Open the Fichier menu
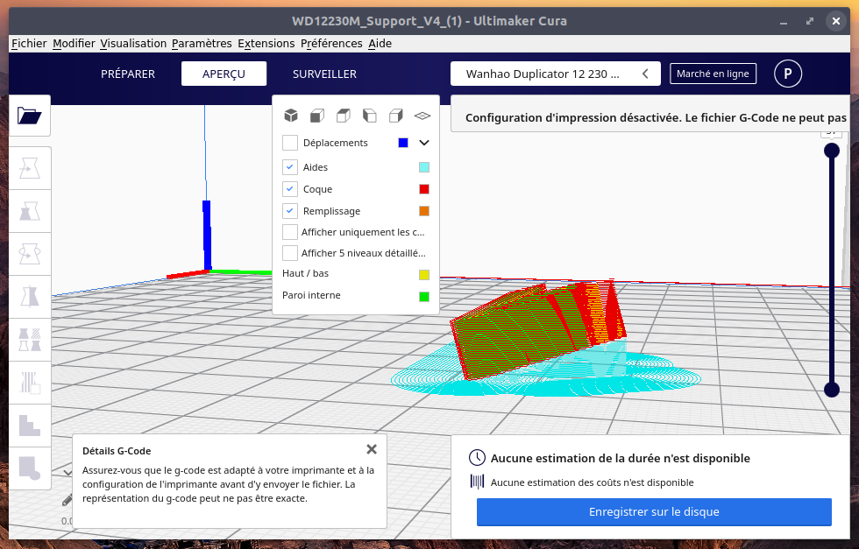 click(29, 43)
